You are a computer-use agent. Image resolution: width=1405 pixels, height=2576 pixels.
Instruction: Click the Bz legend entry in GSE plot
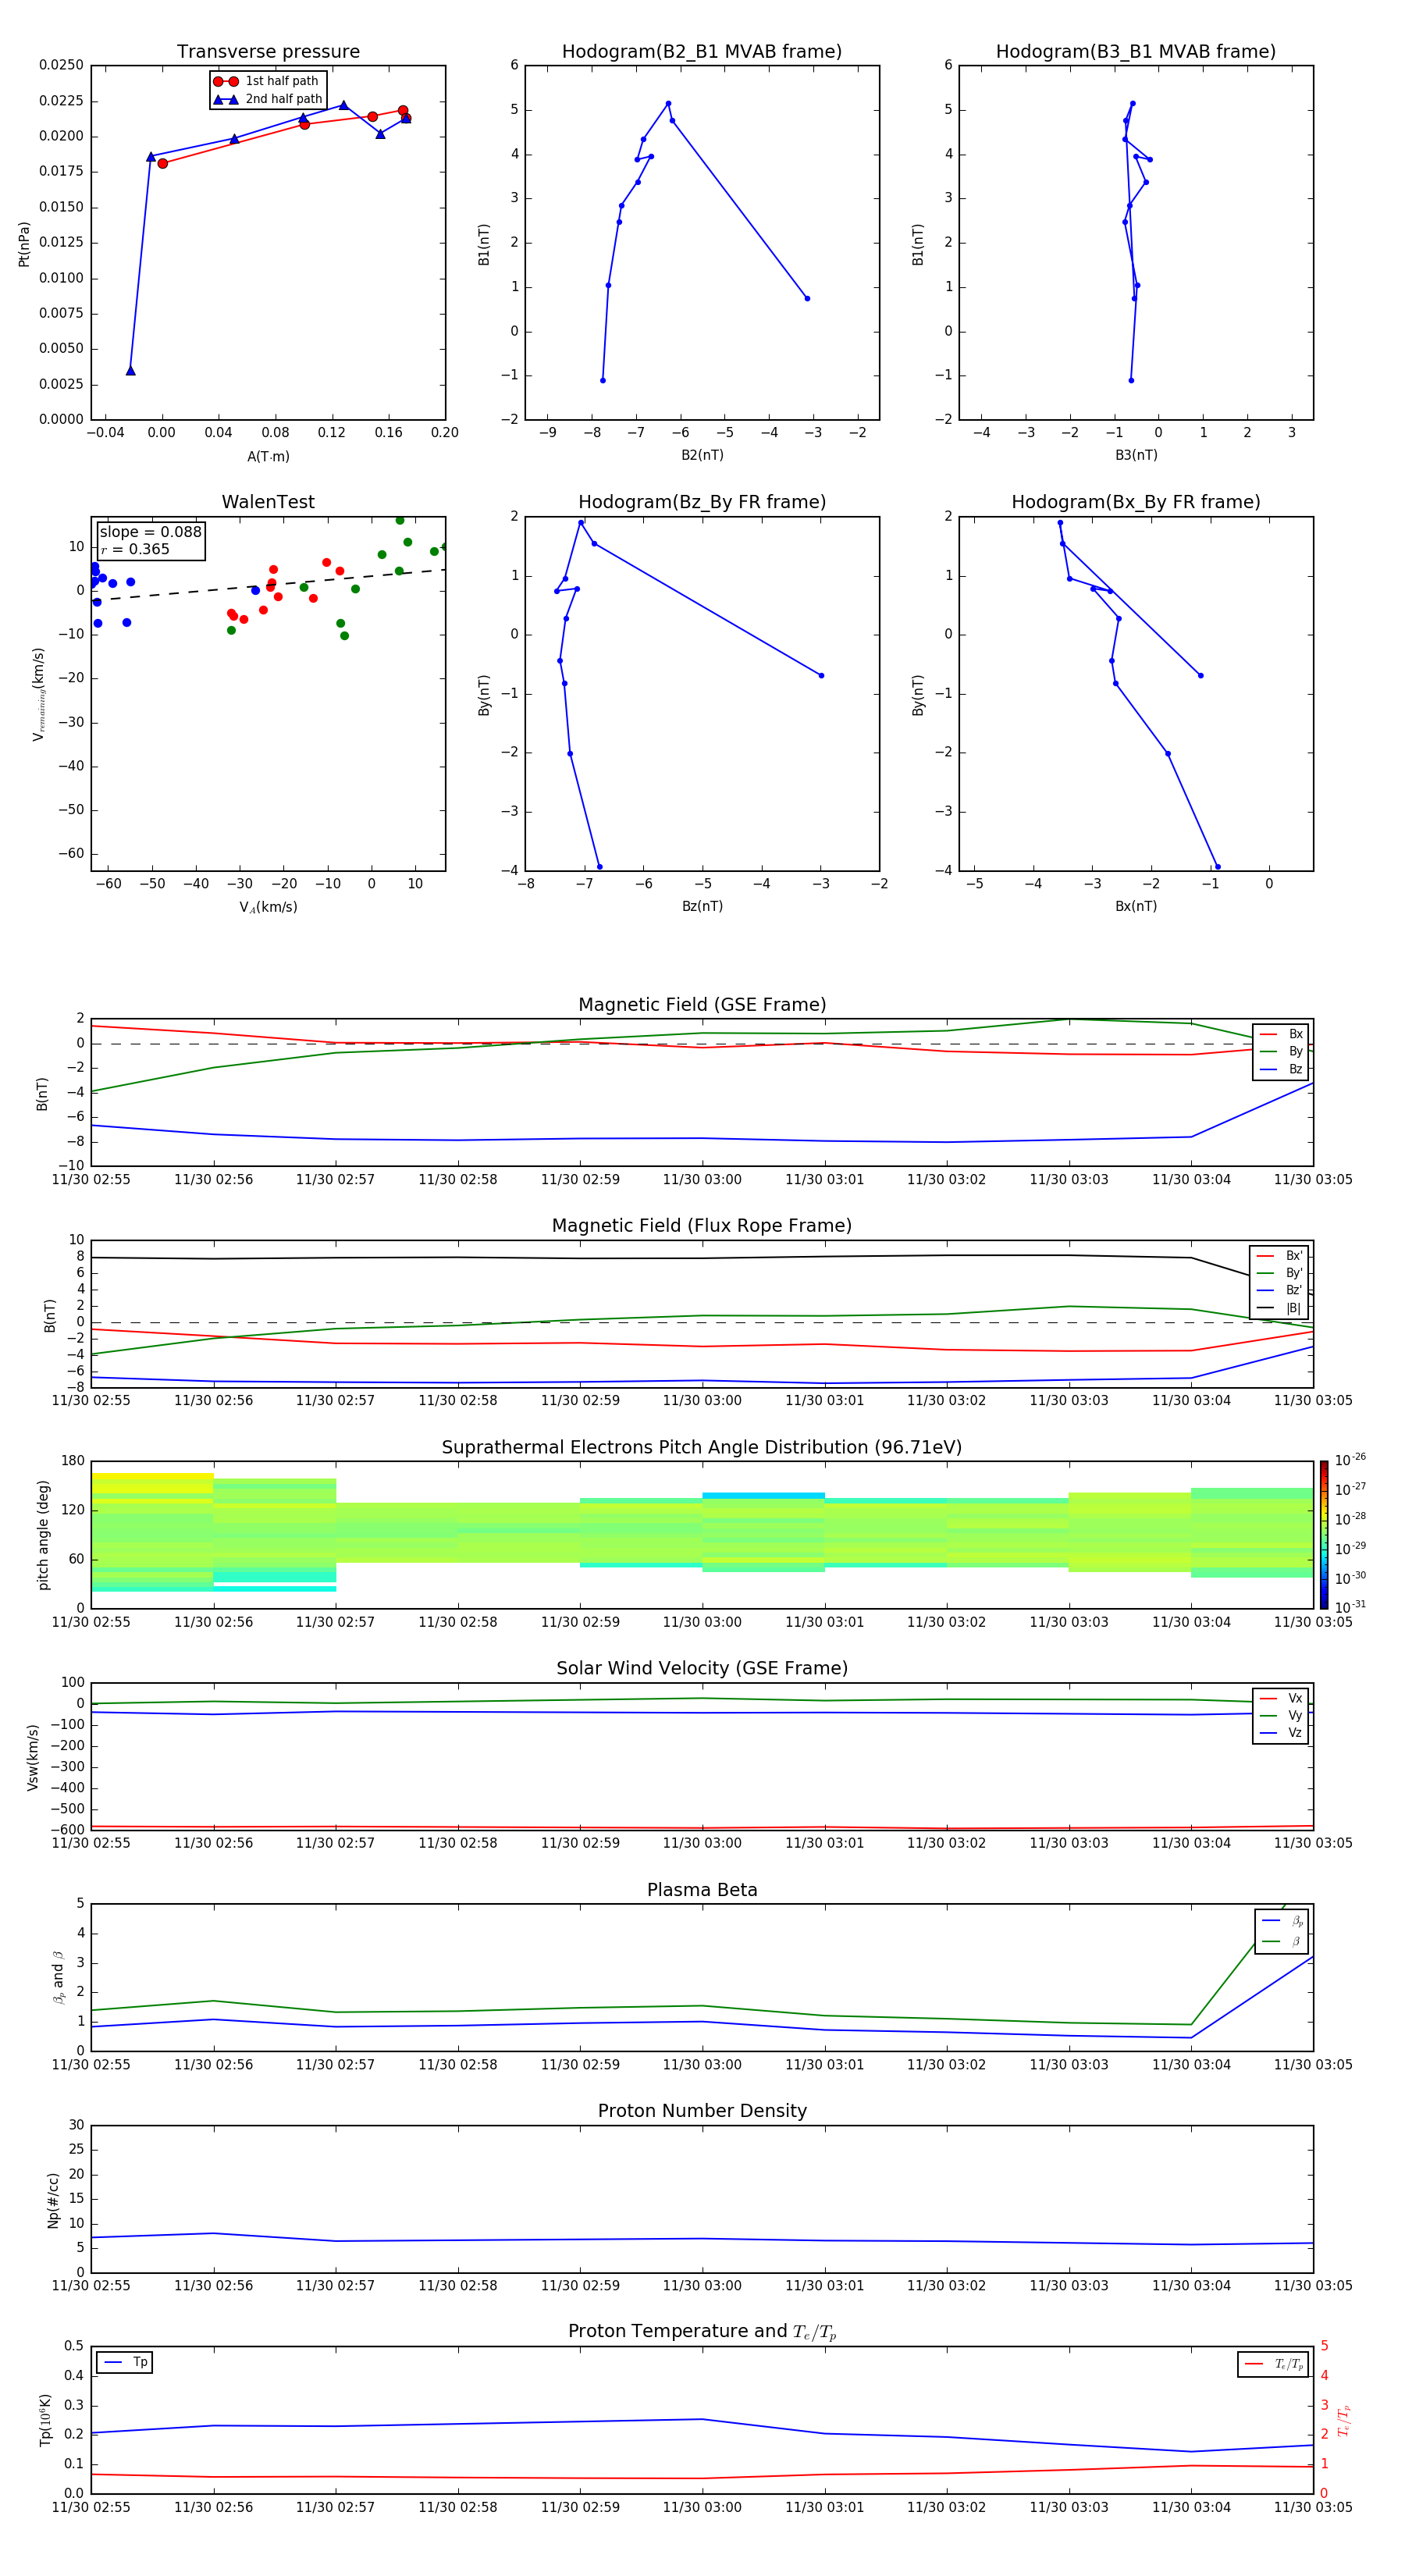1281,1070
